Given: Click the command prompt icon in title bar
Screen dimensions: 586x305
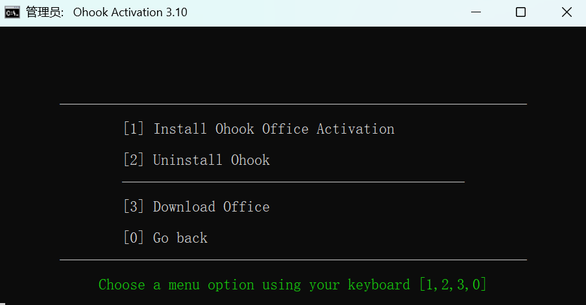Looking at the screenshot, I should [12, 12].
